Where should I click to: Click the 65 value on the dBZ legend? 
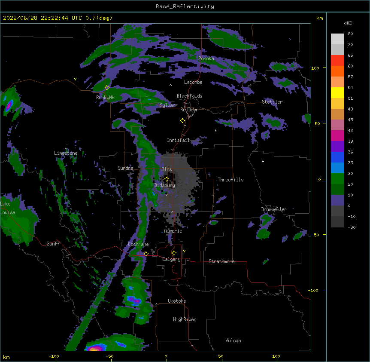(350, 55)
